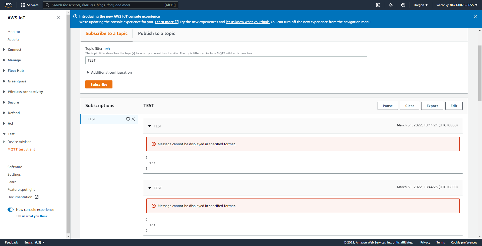Open the help question mark icon
Viewport: 482px width, 246px height.
[403, 5]
